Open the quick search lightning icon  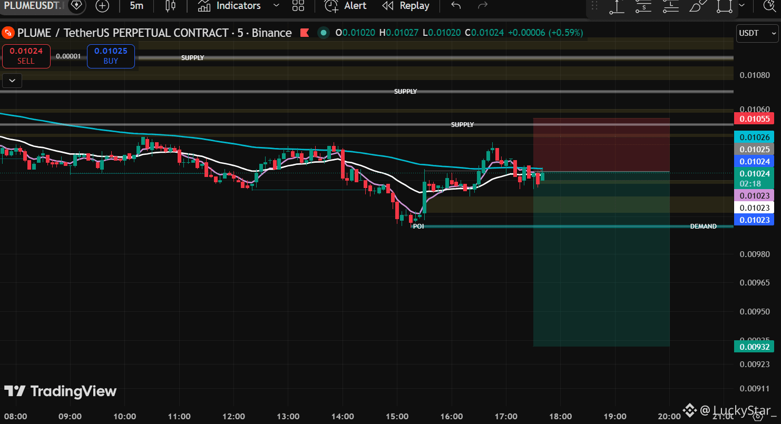coord(770,6)
